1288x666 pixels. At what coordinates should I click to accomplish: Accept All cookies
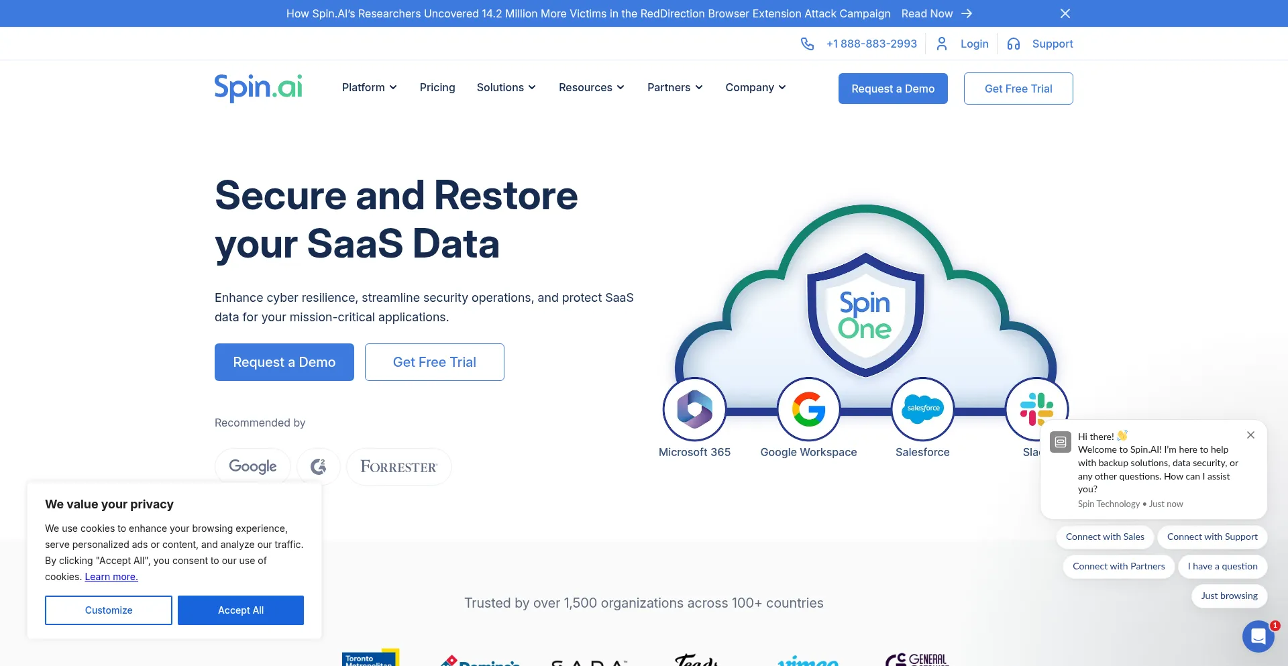[241, 610]
